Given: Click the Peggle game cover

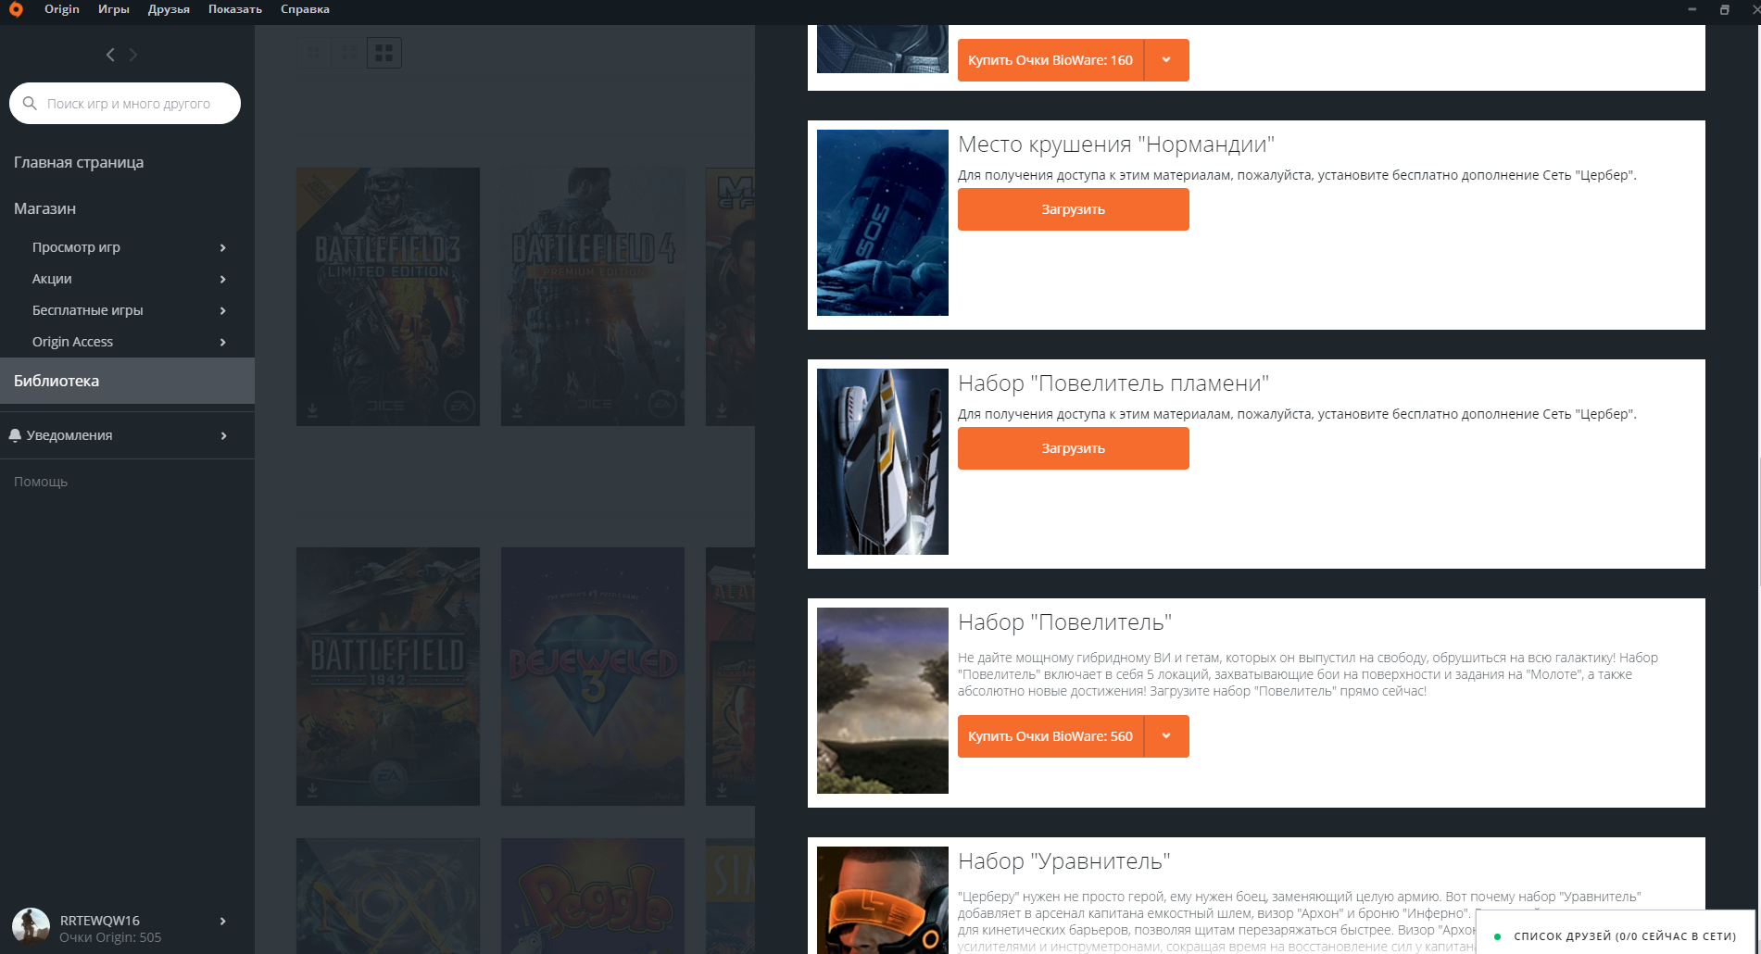Looking at the screenshot, I should [x=593, y=896].
